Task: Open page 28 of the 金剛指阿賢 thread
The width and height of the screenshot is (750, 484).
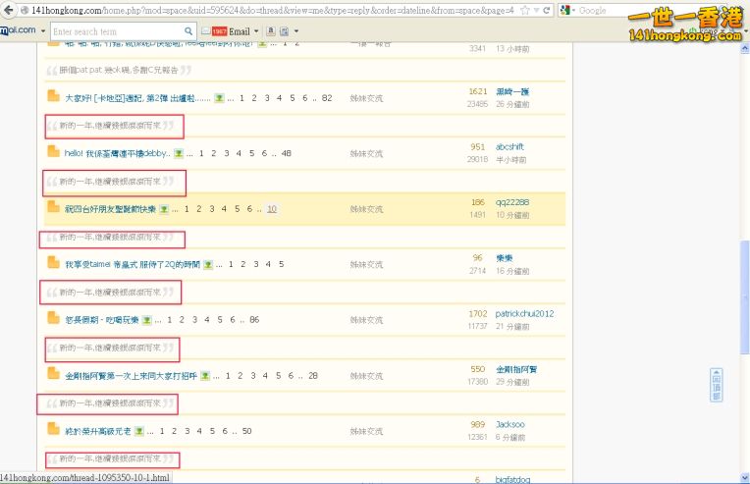Action: pos(313,375)
